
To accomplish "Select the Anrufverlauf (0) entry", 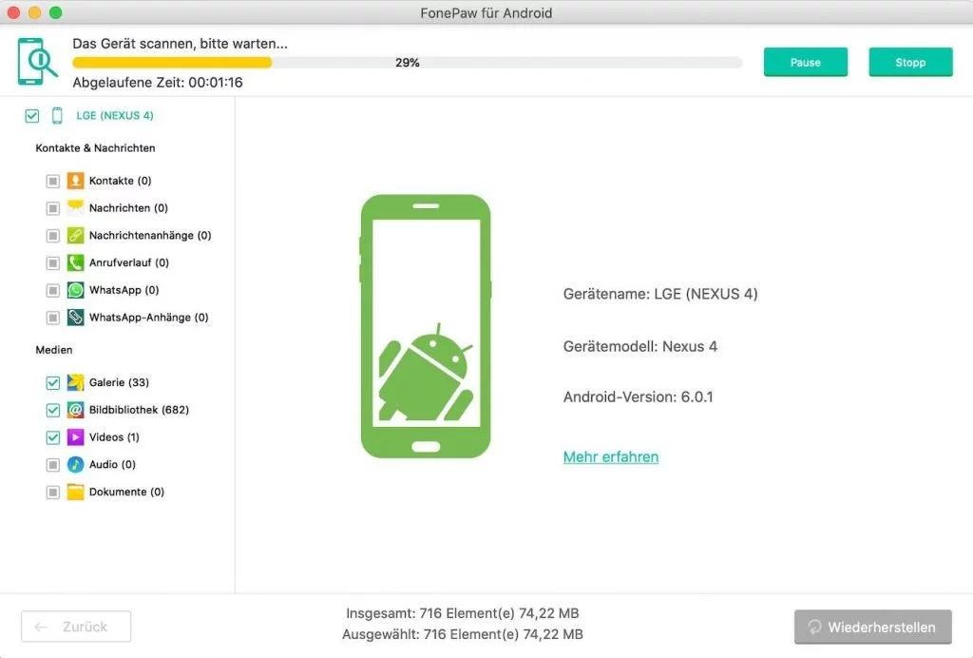I will (x=129, y=262).
